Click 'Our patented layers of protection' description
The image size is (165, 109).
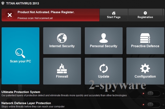click(64, 95)
